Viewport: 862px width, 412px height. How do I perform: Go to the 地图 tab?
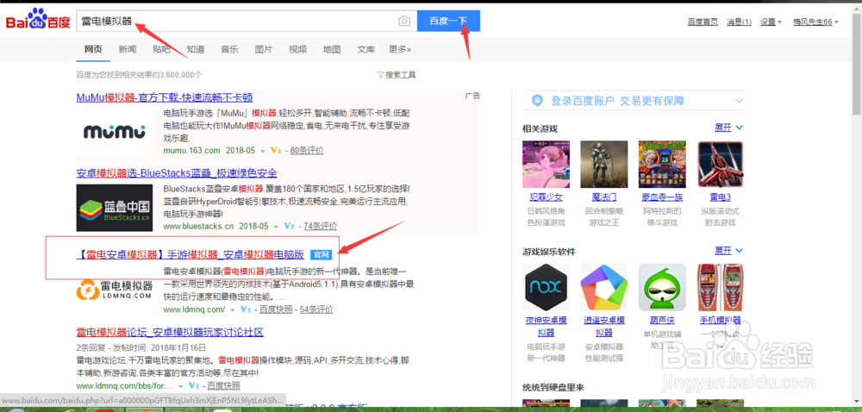[x=332, y=49]
